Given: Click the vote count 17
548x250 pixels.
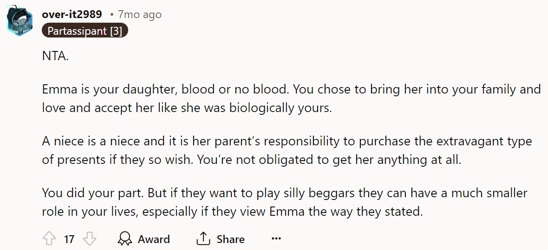Looking at the screenshot, I should (x=69, y=239).
